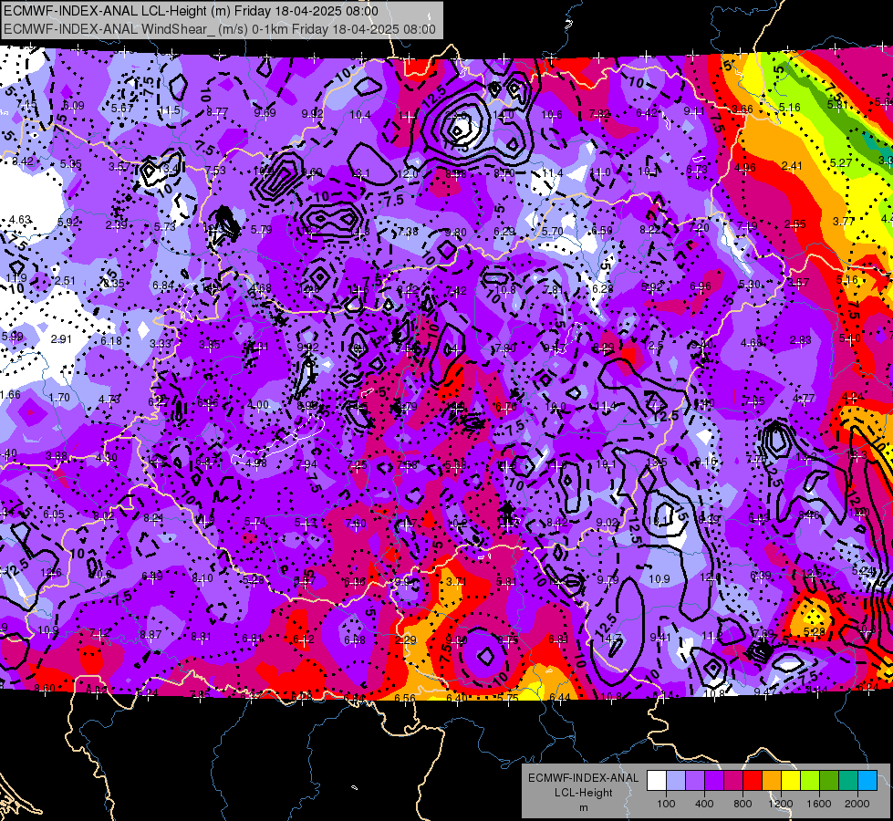Click the wind shear value 3.88
The height and width of the screenshot is (821, 893).
click(57, 456)
